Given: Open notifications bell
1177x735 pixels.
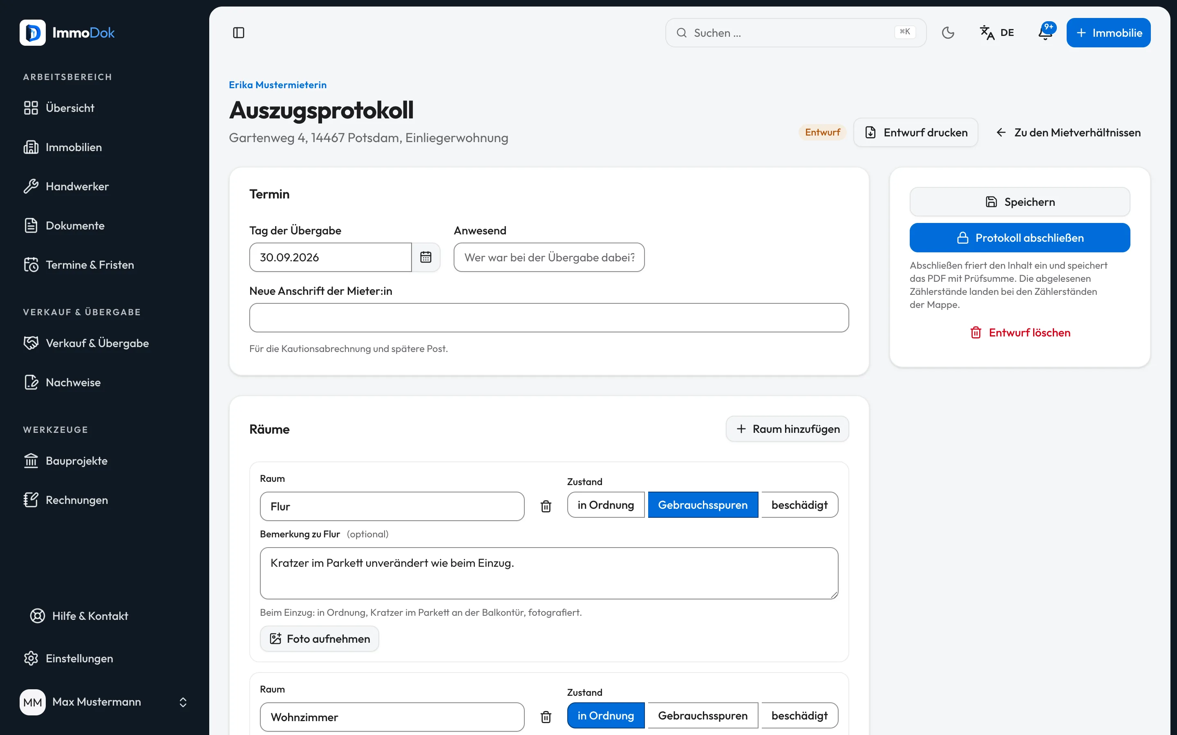Looking at the screenshot, I should point(1045,33).
